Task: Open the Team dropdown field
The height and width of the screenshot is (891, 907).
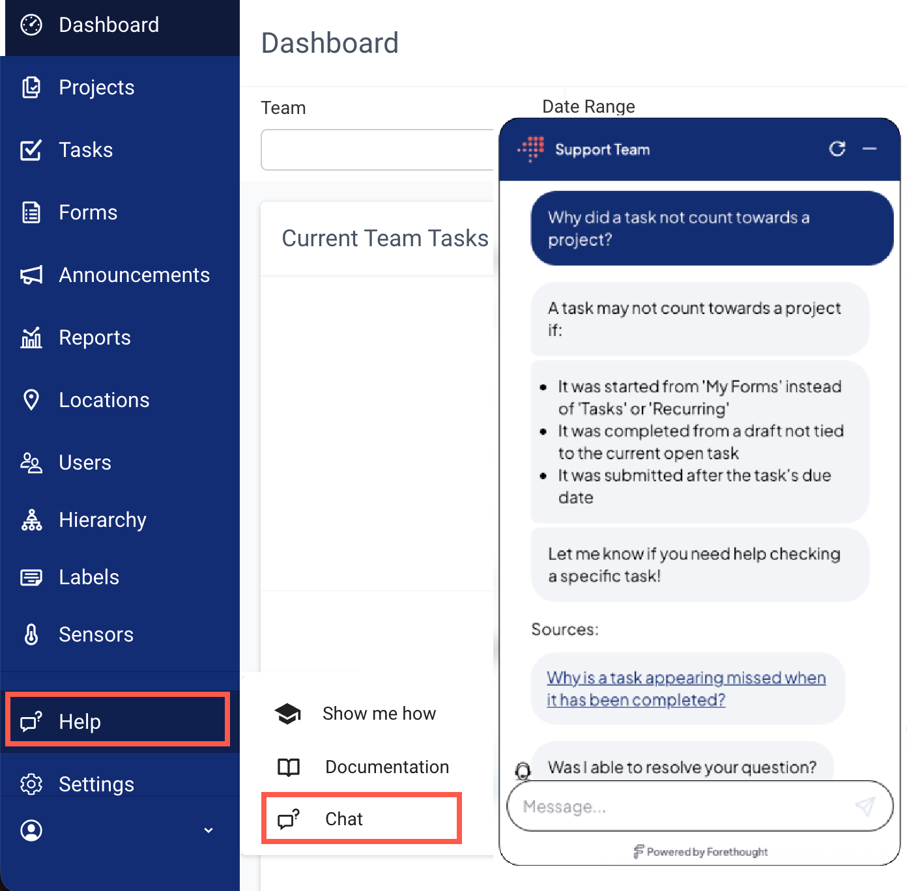Action: [x=377, y=150]
